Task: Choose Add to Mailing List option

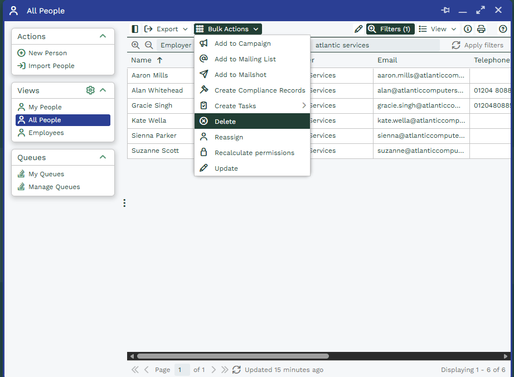Action: (245, 59)
